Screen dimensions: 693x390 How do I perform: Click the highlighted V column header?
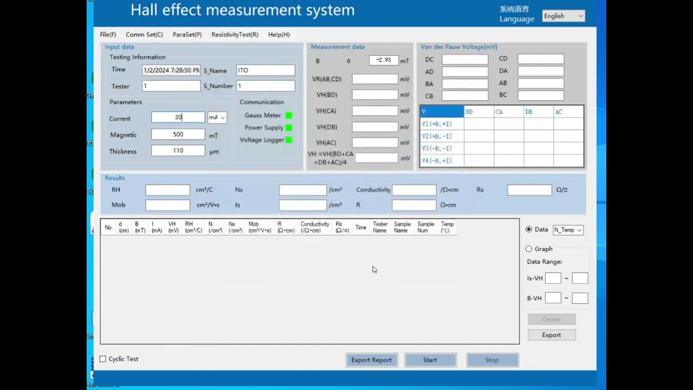pos(442,112)
